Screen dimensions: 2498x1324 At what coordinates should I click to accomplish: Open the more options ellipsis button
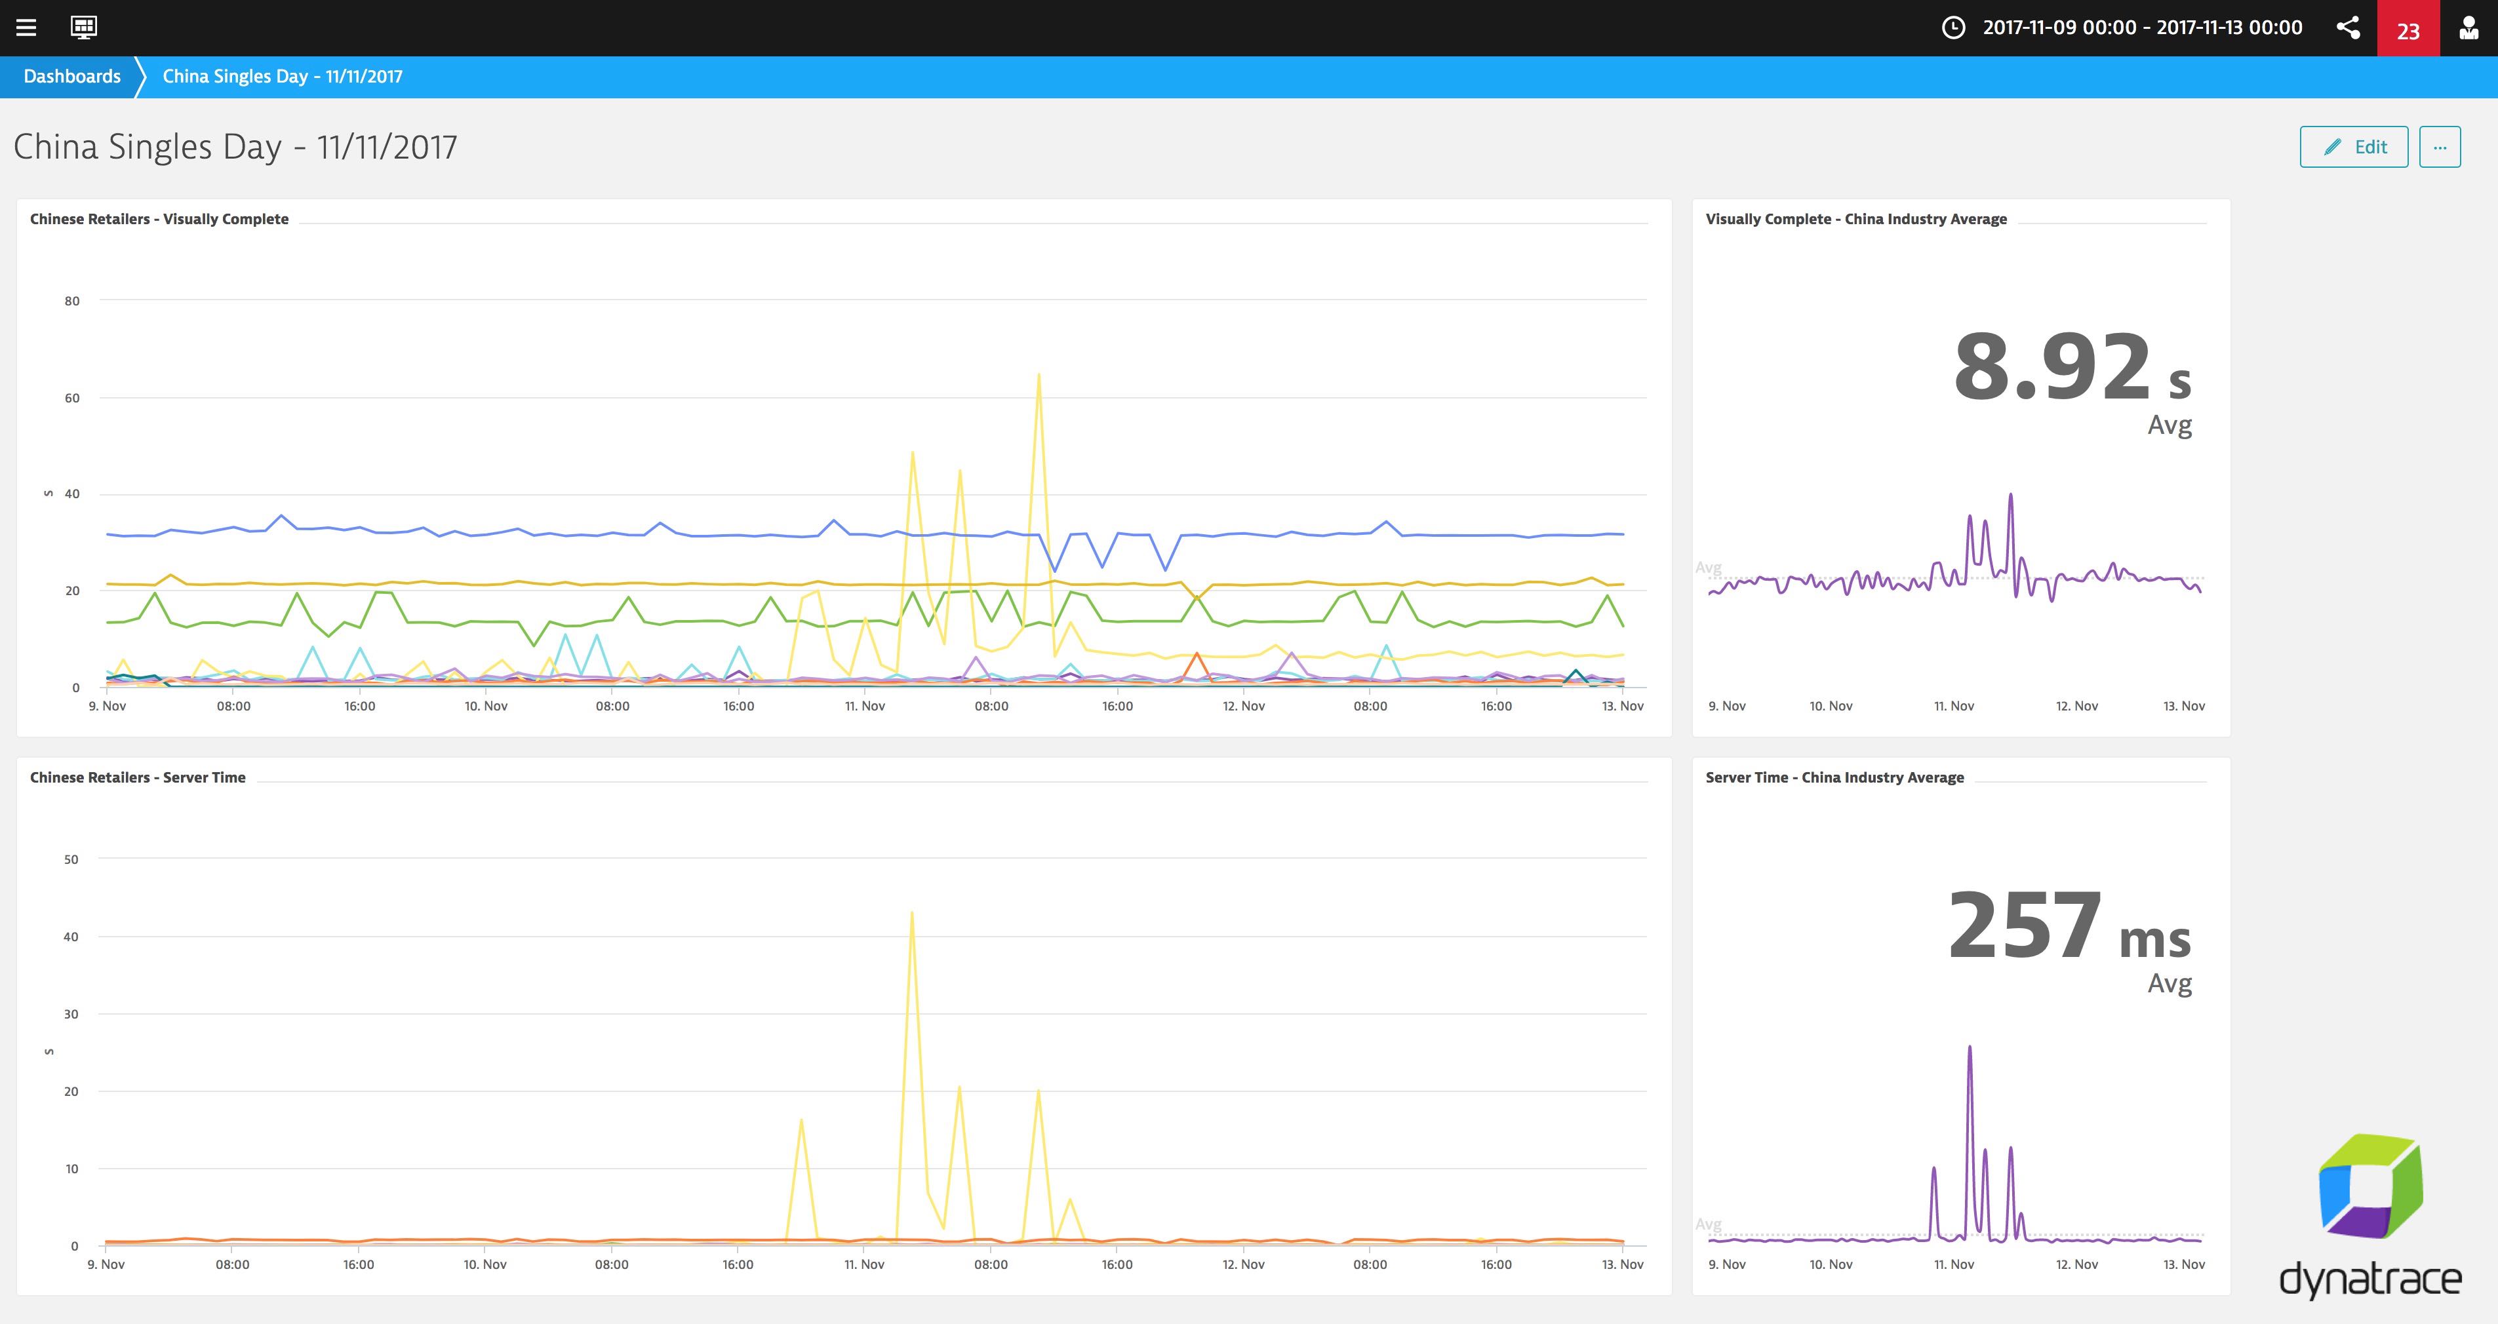pyautogui.click(x=2440, y=146)
